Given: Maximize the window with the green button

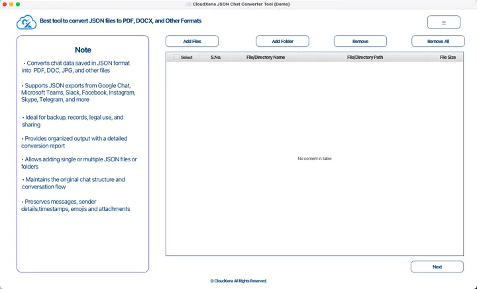Looking at the screenshot, I should (18, 4).
